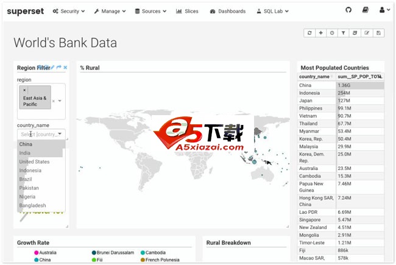Go to Dashboards page
This screenshot has height=265, width=396.
pyautogui.click(x=228, y=11)
